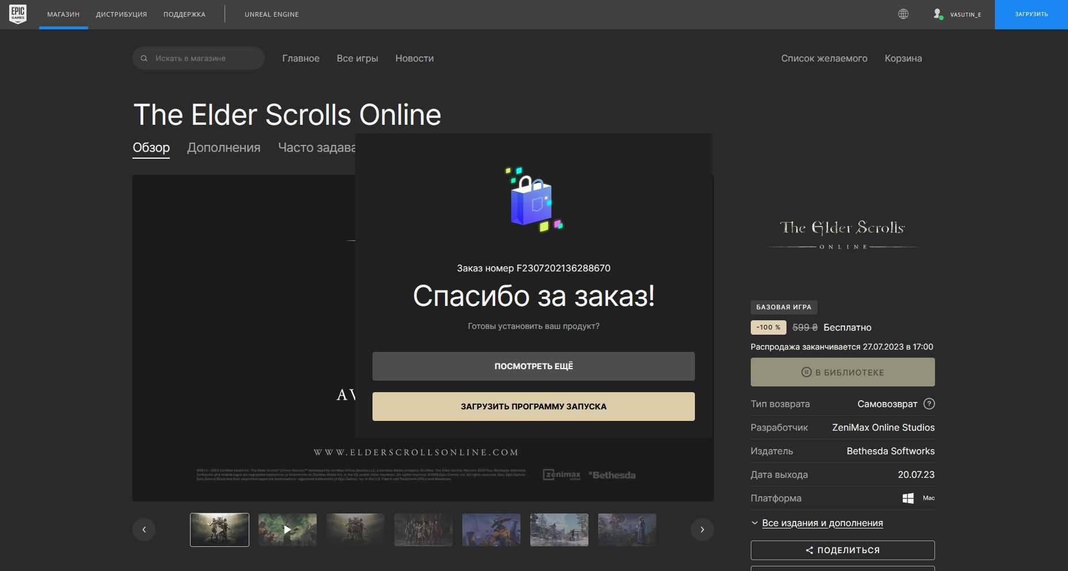Viewport: 1068px width, 571px height.
Task: Select the sixth snowy landscape thumbnail
Action: 559,530
